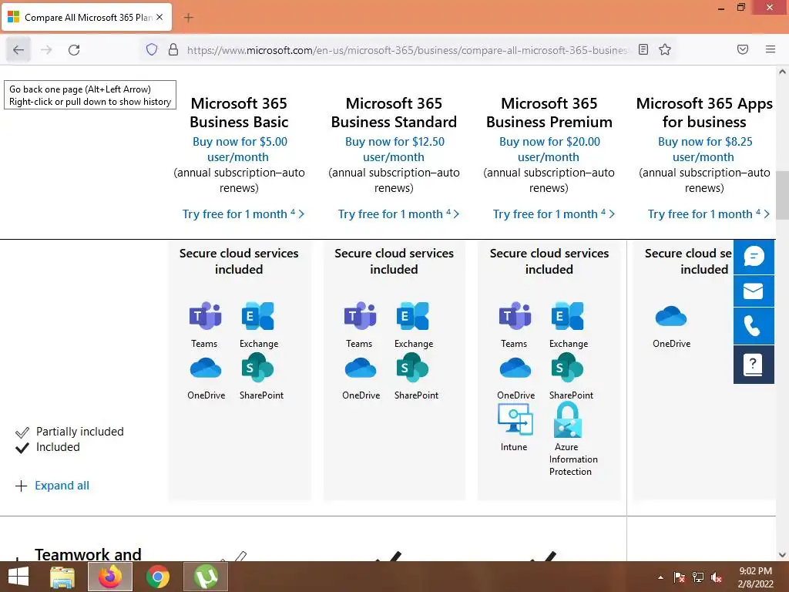Try Apps for business free for 1 month
Screen dimensions: 789x592
point(709,214)
